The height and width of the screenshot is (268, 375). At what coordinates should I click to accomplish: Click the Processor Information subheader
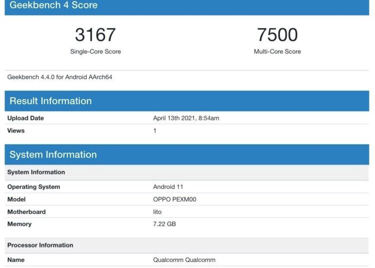186,245
